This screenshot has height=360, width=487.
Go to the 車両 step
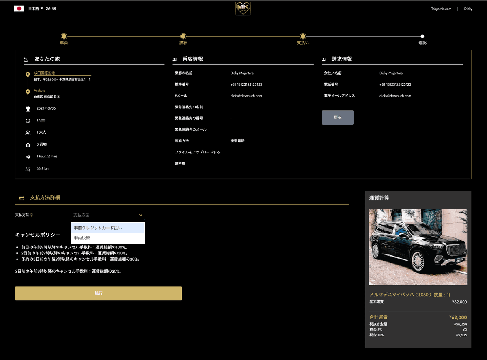[64, 37]
